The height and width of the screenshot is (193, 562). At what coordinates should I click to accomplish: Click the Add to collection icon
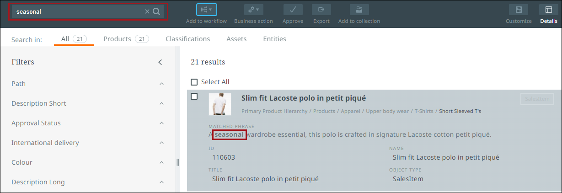359,10
